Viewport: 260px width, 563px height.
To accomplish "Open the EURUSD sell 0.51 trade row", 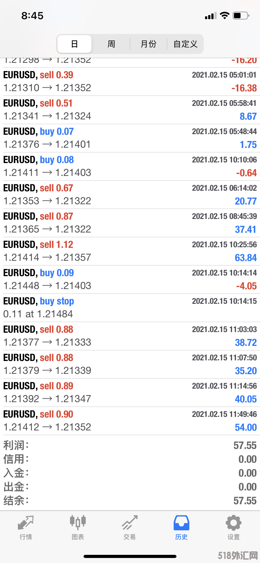I will click(130, 110).
